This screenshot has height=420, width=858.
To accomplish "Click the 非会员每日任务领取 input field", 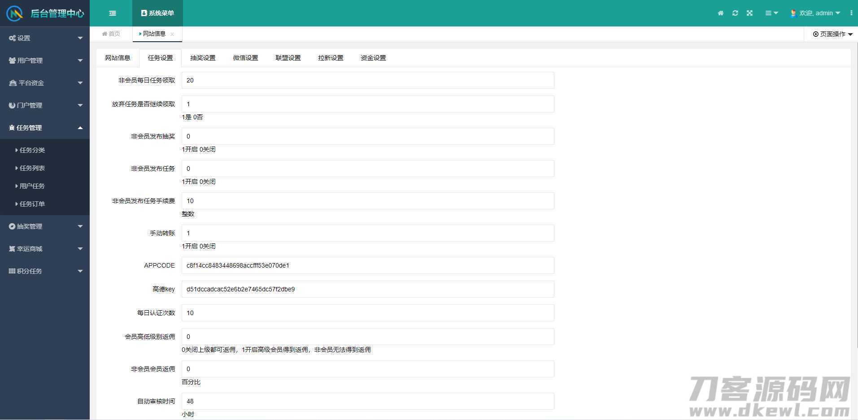I will tap(368, 80).
